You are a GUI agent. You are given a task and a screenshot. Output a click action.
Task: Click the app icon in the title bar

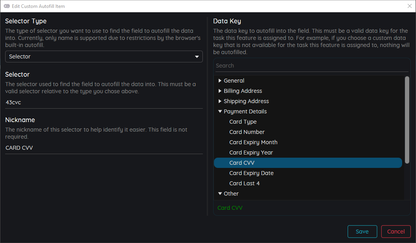coord(6,6)
